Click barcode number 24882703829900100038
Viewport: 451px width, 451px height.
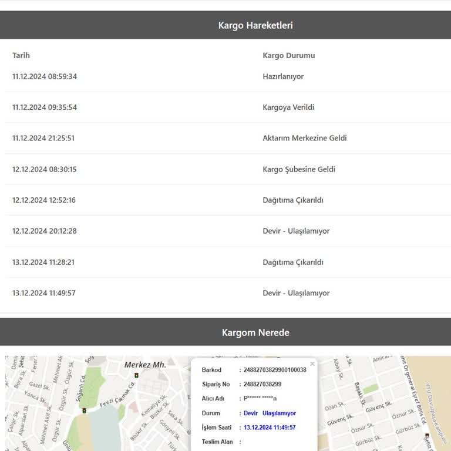tap(275, 370)
